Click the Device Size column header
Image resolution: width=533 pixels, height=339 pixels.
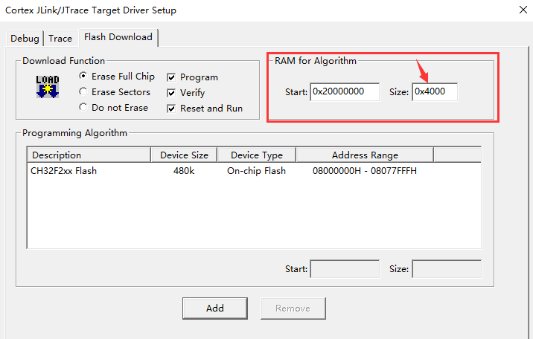click(x=184, y=155)
